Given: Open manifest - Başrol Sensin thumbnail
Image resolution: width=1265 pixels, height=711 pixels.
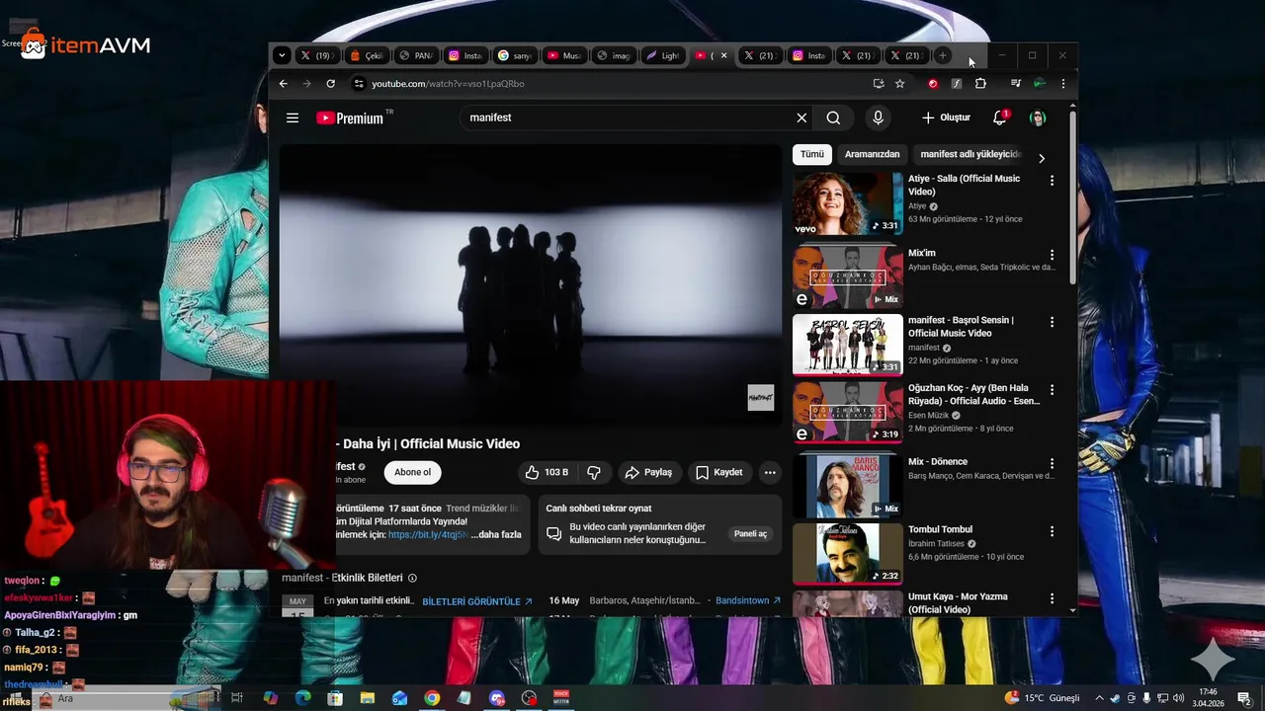Looking at the screenshot, I should 848,345.
